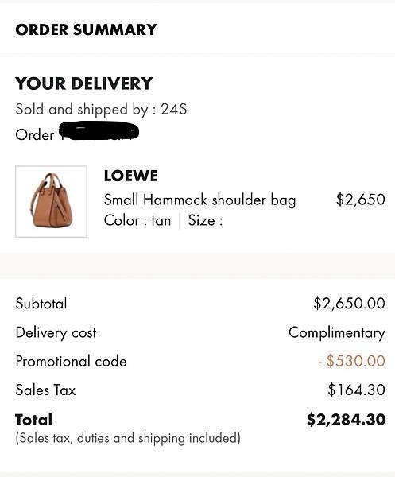Viewport: 395px width, 477px height.
Task: Click the LOEWE brand name
Action: point(131,176)
